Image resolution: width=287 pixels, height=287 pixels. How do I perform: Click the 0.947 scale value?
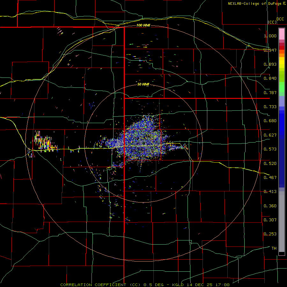270,50
